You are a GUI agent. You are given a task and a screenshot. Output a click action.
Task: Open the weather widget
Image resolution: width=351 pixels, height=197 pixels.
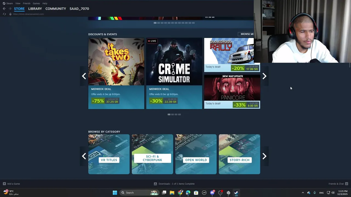click(11, 193)
